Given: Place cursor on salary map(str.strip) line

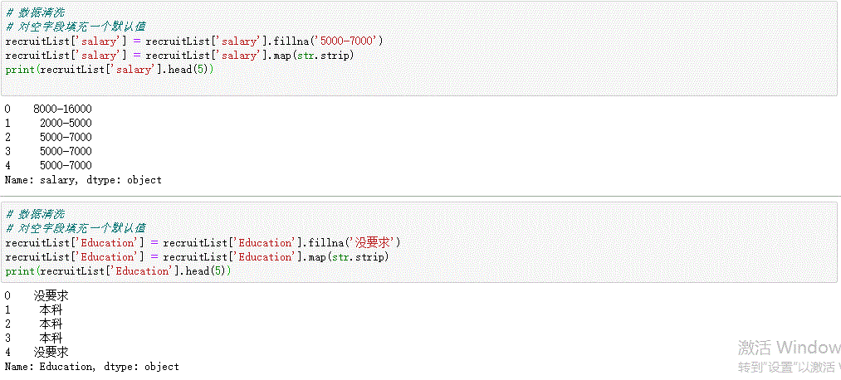Looking at the screenshot, I should pos(179,55).
